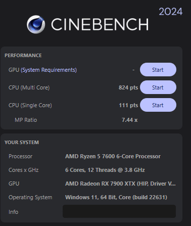Click the YOUR SYSTEM section header

(22, 143)
